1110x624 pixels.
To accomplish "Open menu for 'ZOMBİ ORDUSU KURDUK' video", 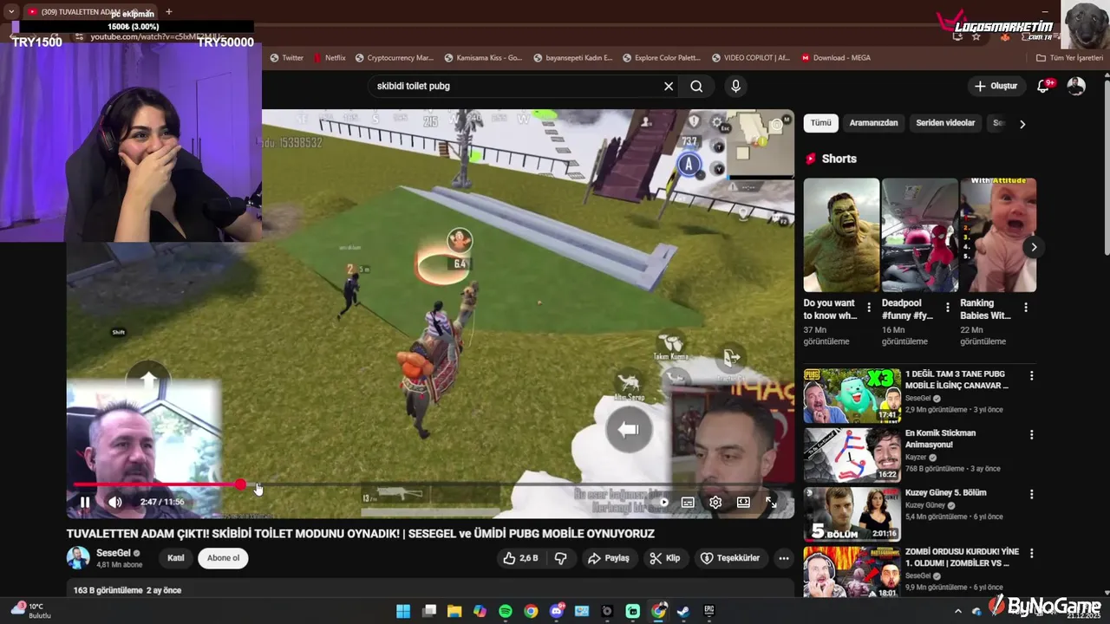I will click(1031, 553).
